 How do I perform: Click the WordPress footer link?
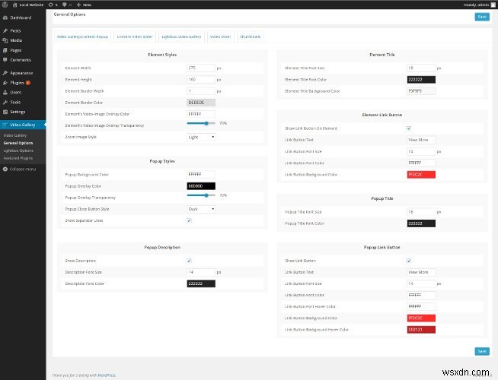tap(107, 375)
